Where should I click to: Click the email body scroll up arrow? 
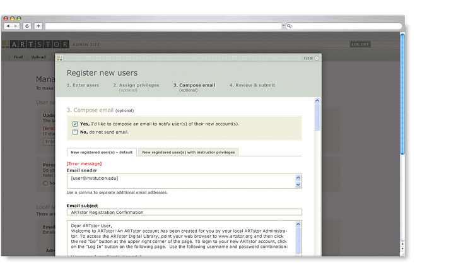click(x=298, y=224)
